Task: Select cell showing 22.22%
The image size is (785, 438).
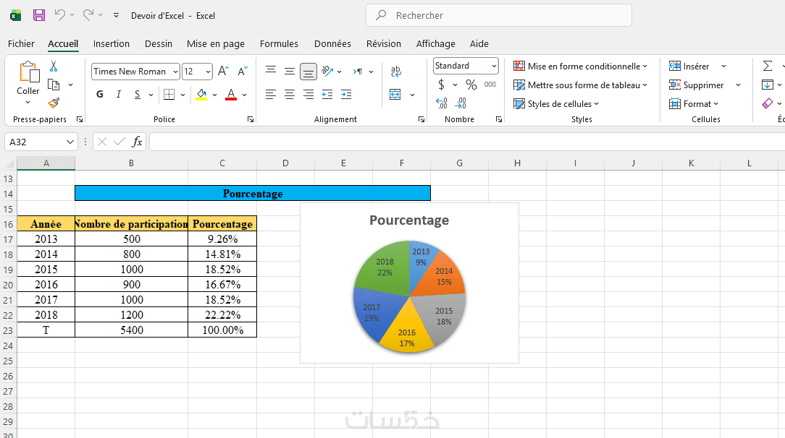Action: [222, 314]
